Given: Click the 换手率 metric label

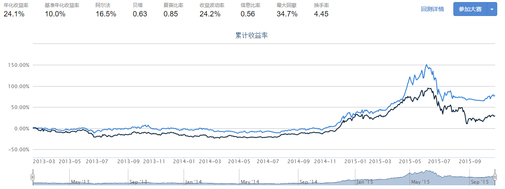Looking at the screenshot, I should click(x=321, y=5).
